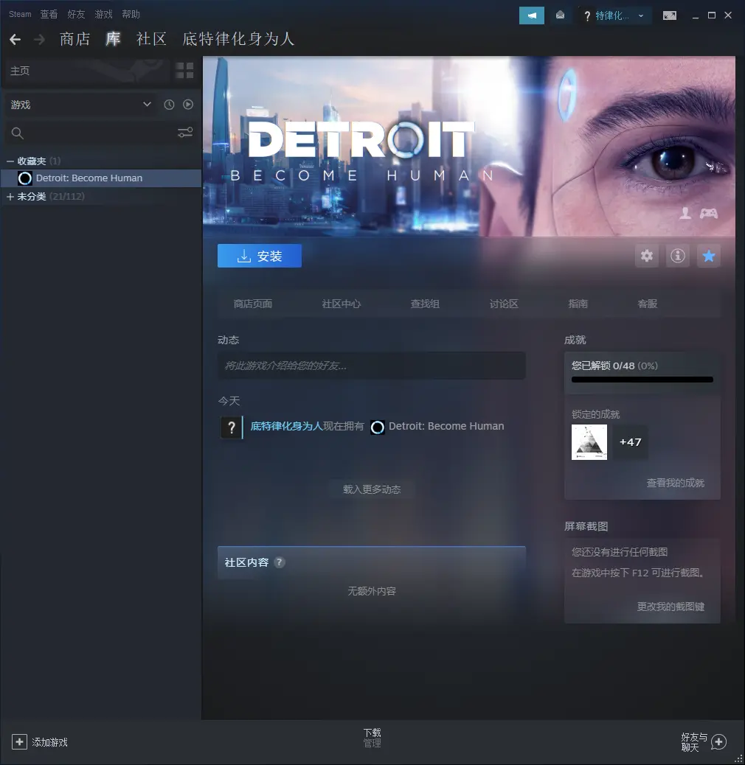Open the account name dropdown at top
The height and width of the screenshot is (765, 745).
click(x=614, y=15)
